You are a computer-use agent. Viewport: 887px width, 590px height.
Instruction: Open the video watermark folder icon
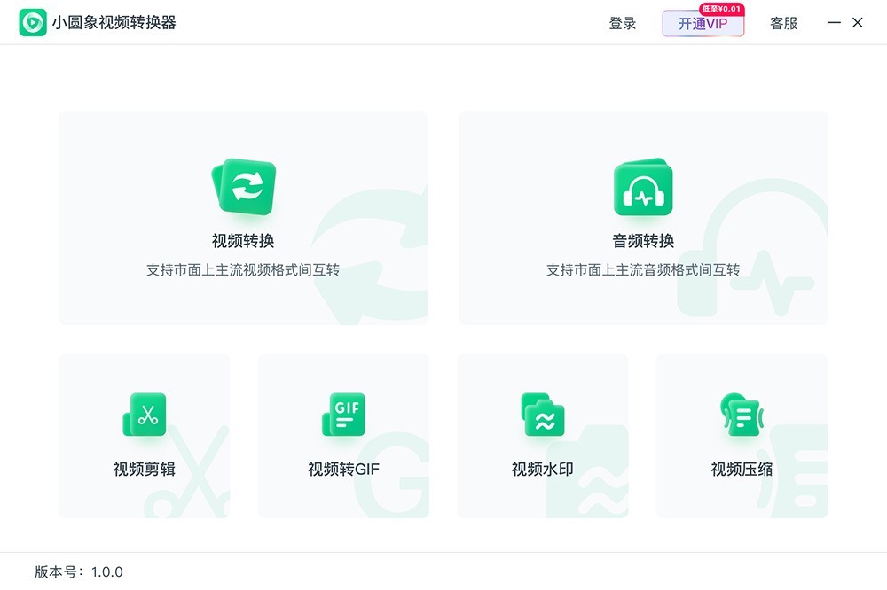point(543,415)
